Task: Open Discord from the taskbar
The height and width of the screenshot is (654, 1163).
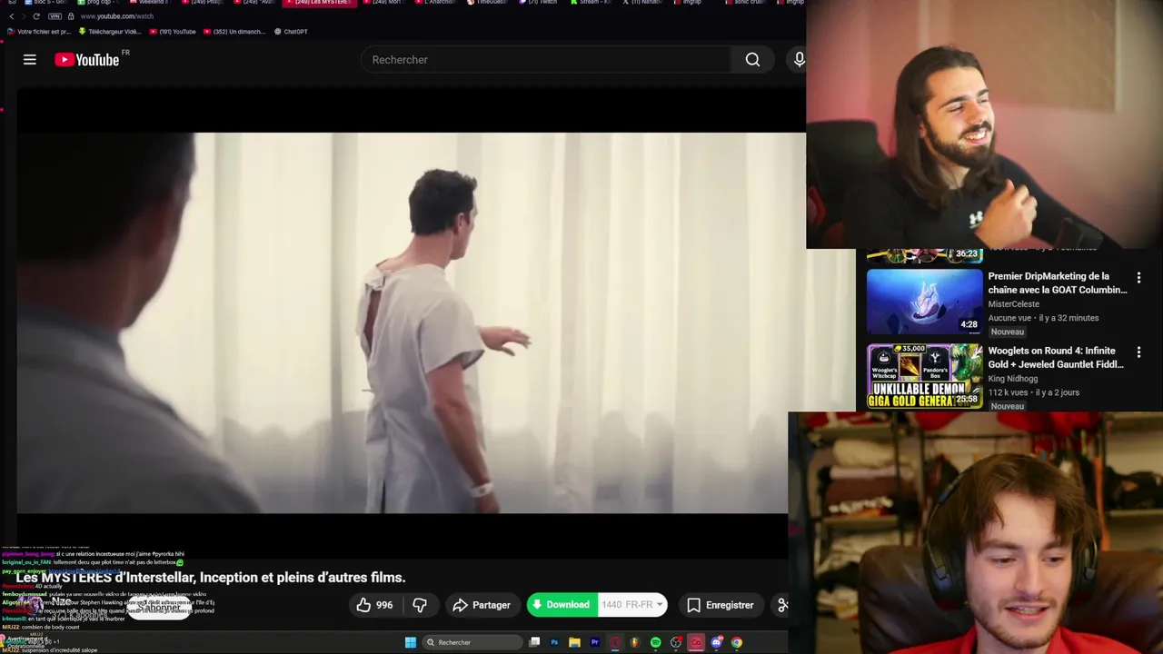Action: (716, 642)
